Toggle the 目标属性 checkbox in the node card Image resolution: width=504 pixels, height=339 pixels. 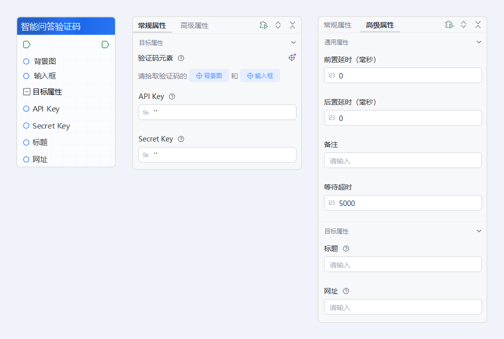click(x=26, y=91)
